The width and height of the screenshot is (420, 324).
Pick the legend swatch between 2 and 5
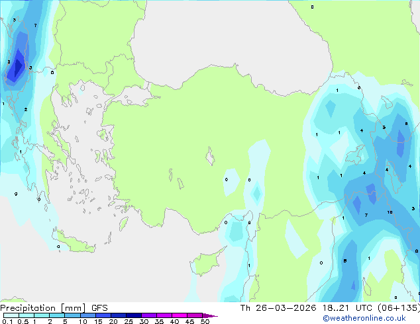coord(57,315)
